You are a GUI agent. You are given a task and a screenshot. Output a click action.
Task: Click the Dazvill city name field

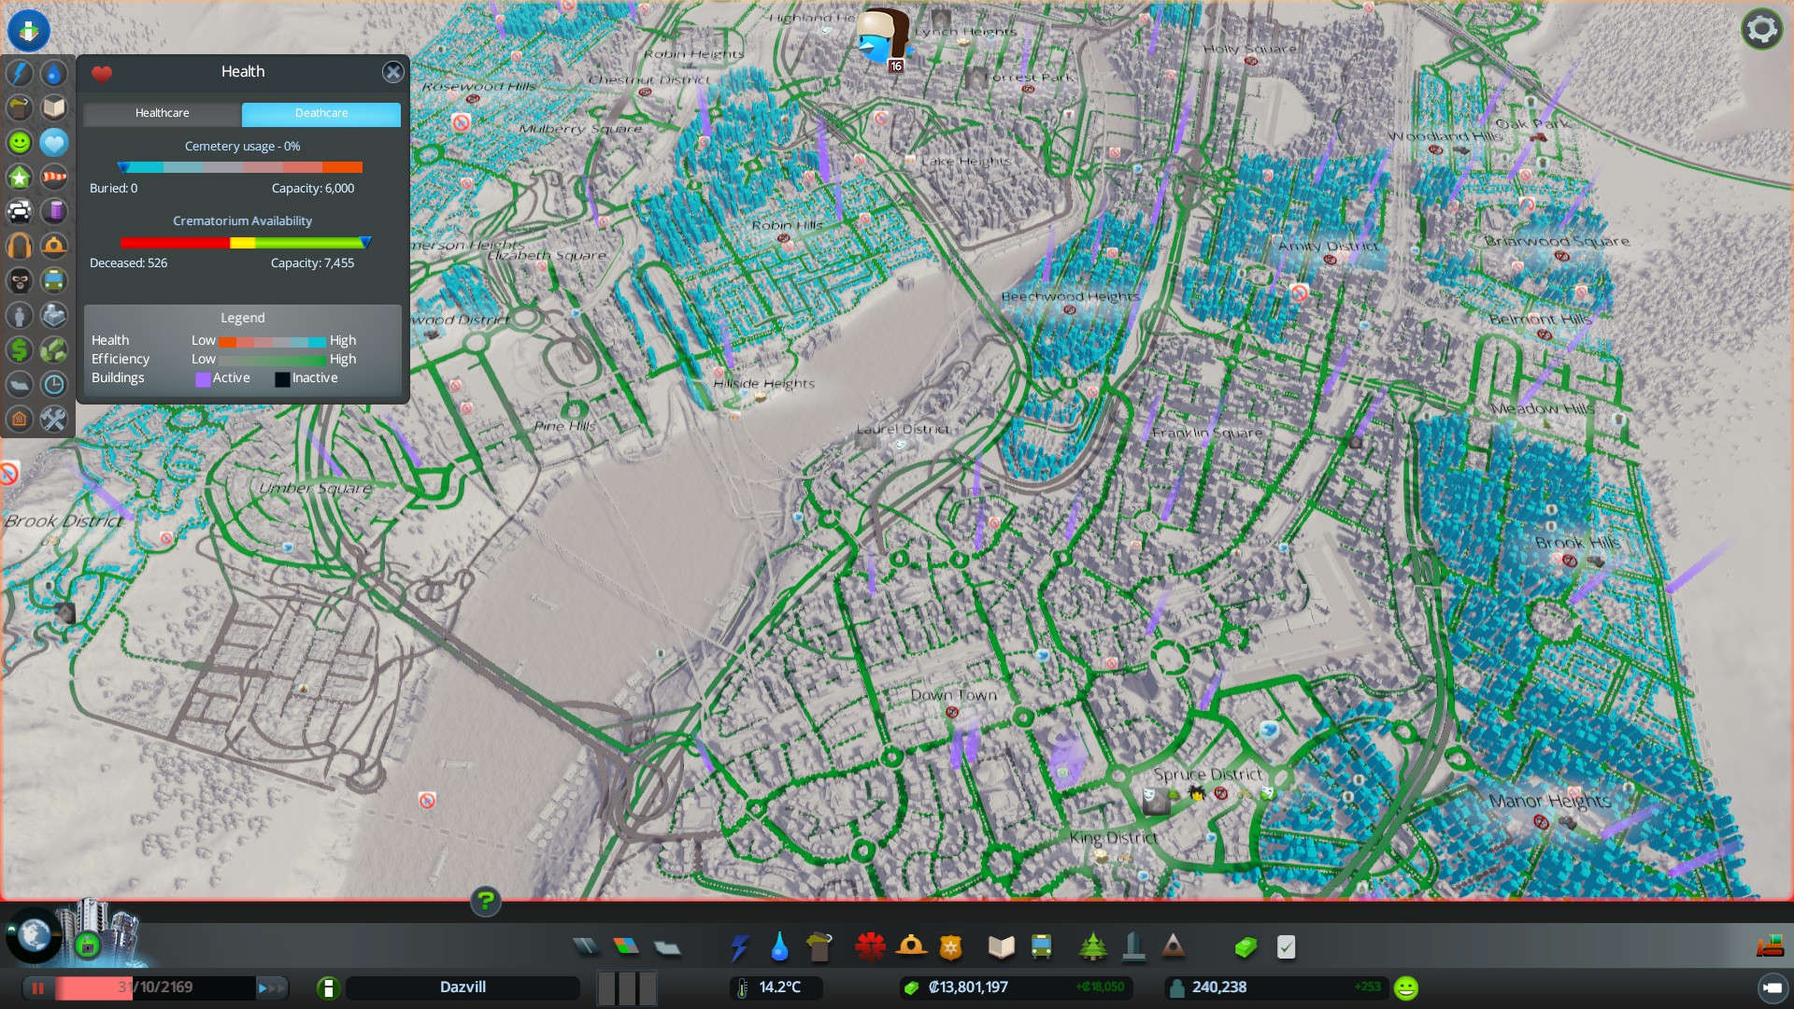point(463,988)
